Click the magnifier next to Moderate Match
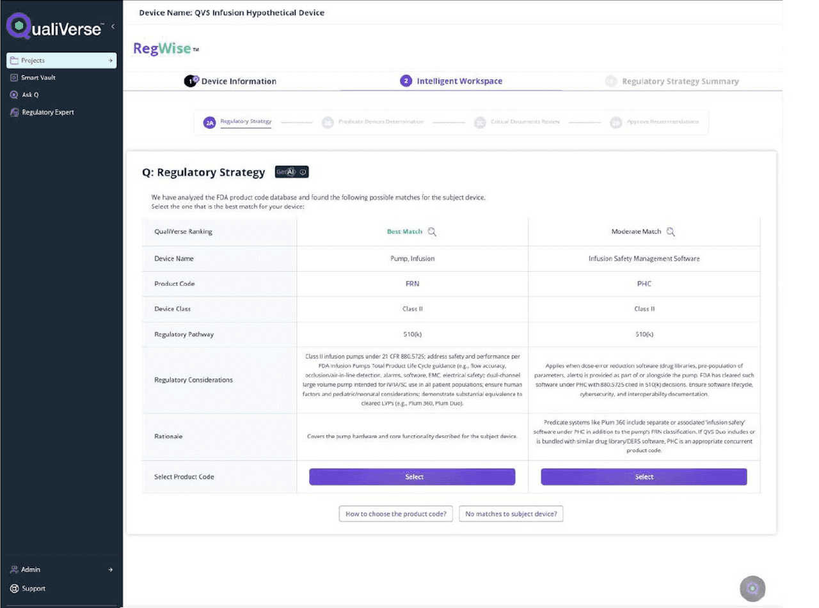The height and width of the screenshot is (608, 819). [671, 231]
